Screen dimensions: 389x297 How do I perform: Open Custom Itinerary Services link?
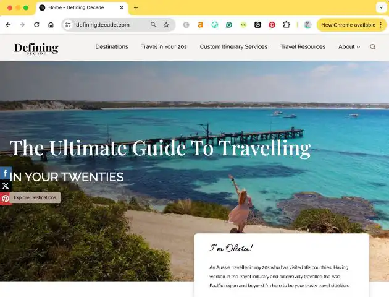pos(233,47)
